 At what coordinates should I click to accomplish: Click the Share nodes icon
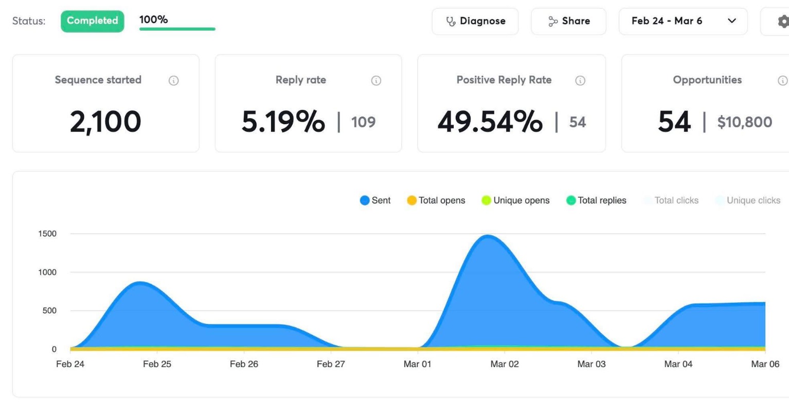[x=553, y=22]
